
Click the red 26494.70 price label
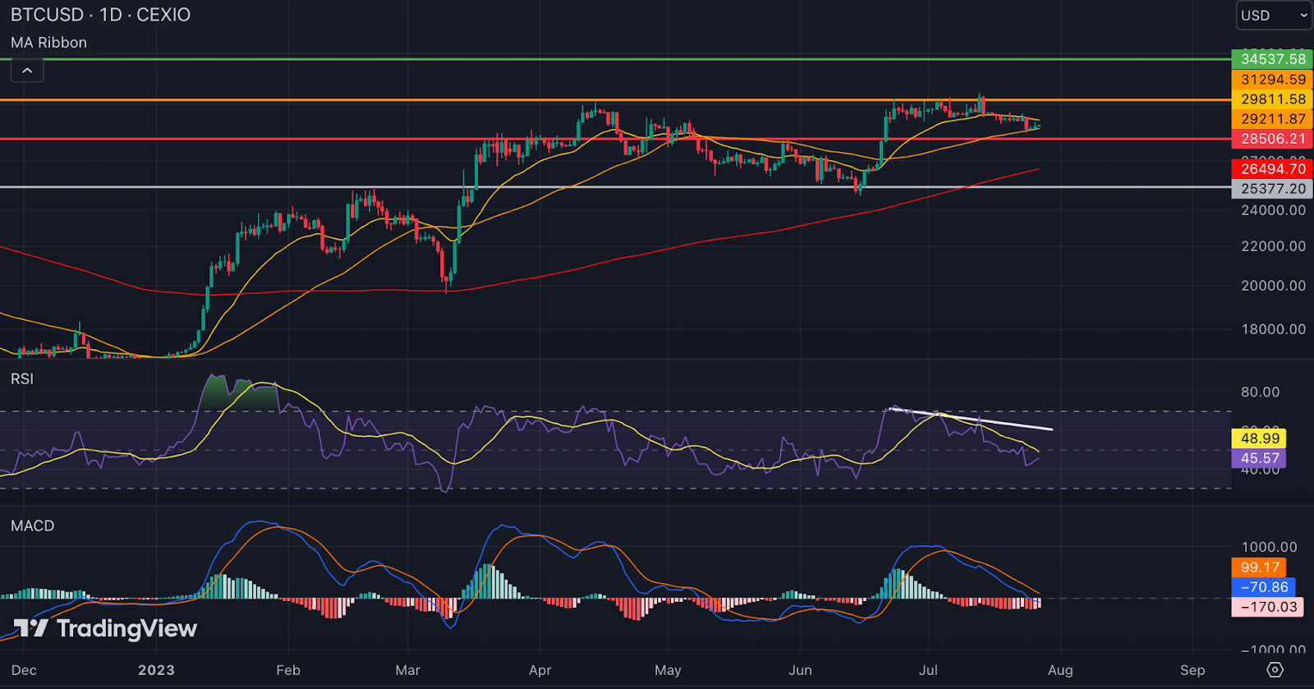1272,168
